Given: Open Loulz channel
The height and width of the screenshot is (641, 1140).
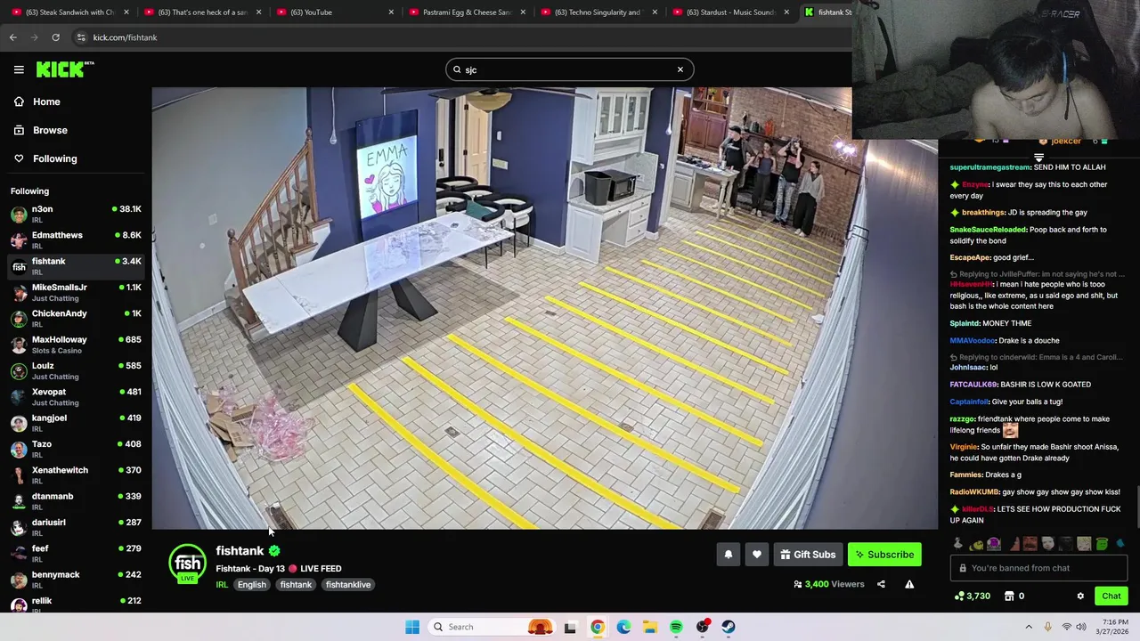Looking at the screenshot, I should (76, 370).
